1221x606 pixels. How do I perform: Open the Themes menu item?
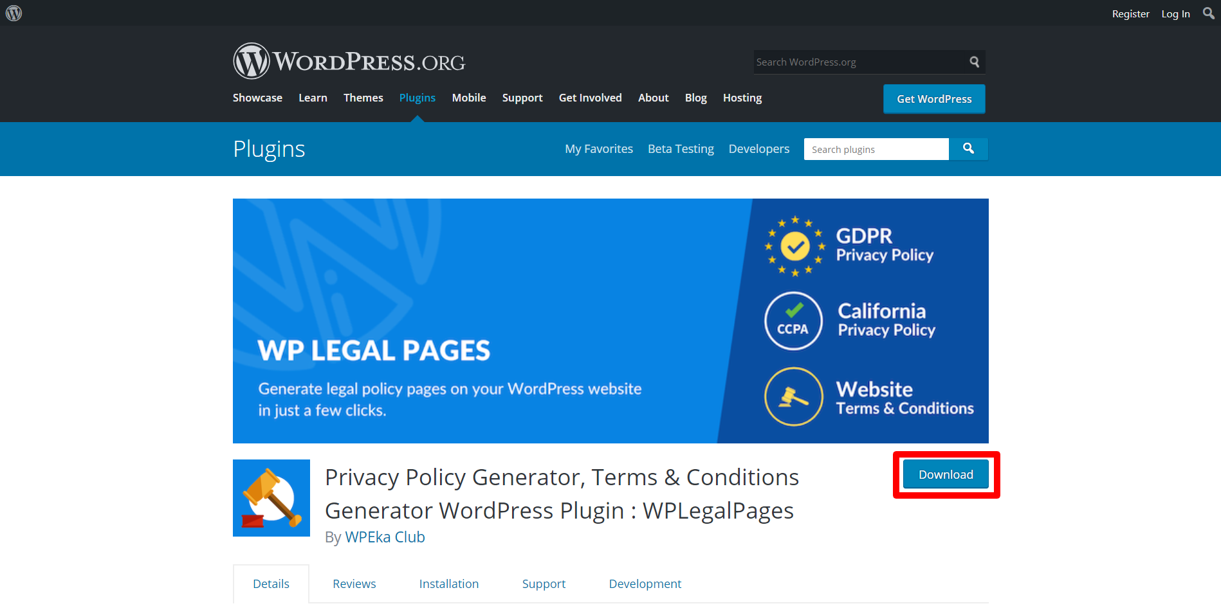pyautogui.click(x=363, y=98)
